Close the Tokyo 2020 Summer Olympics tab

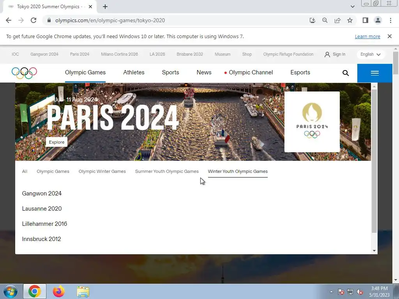pos(90,7)
